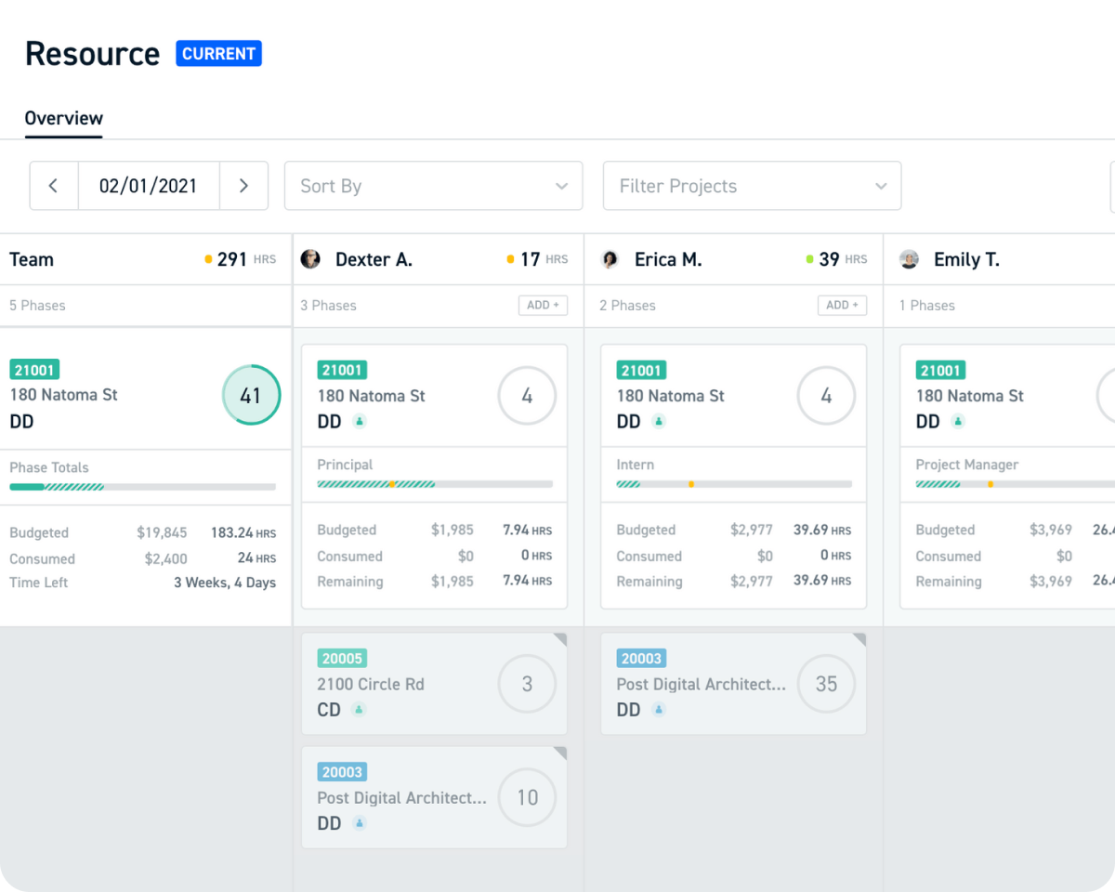Advance to next date with right arrow
Viewport: 1115px width, 892px height.
243,186
